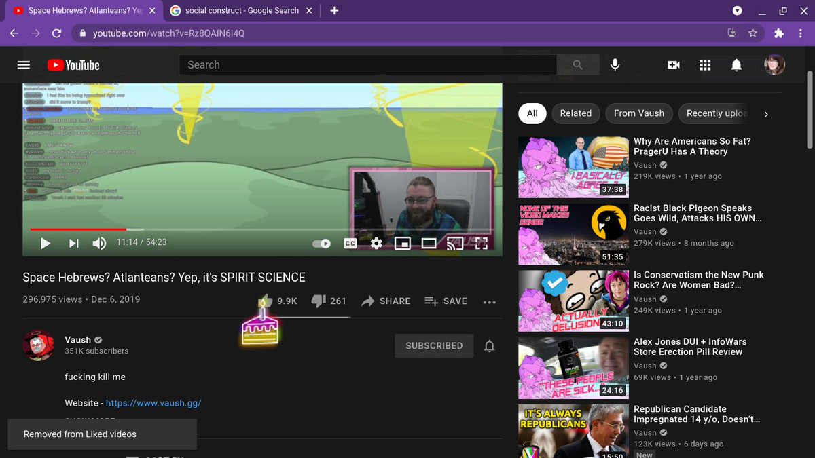Open the account avatar menu
The width and height of the screenshot is (815, 458).
pyautogui.click(x=775, y=65)
